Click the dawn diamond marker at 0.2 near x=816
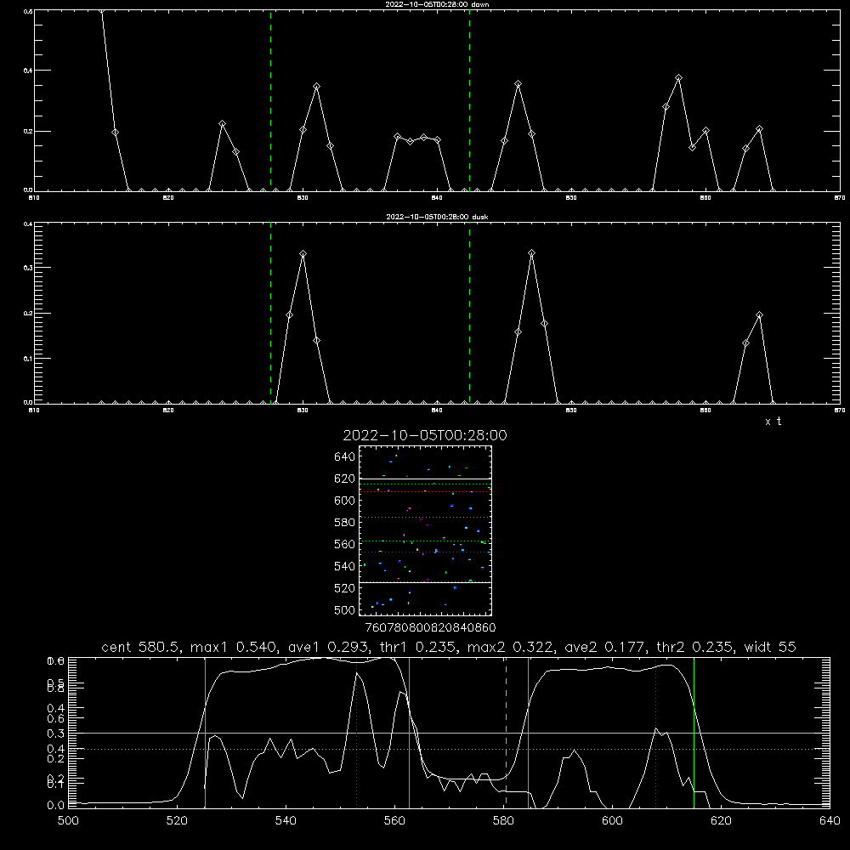The width and height of the screenshot is (850, 850). (115, 133)
